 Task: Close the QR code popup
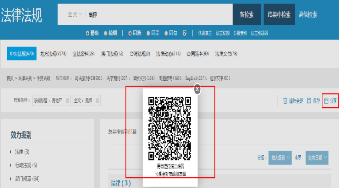pyautogui.click(x=197, y=89)
